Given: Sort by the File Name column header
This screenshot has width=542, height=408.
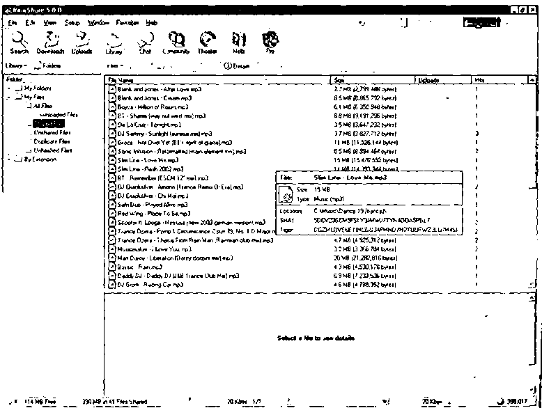Looking at the screenshot, I should [218, 80].
